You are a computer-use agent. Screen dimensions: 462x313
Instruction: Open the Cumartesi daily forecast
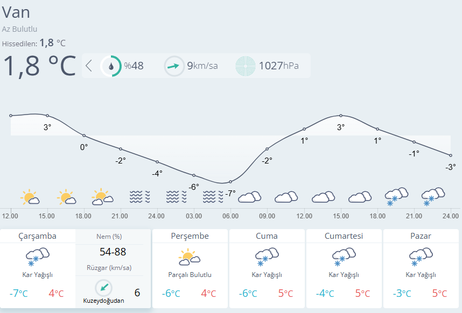point(344,268)
